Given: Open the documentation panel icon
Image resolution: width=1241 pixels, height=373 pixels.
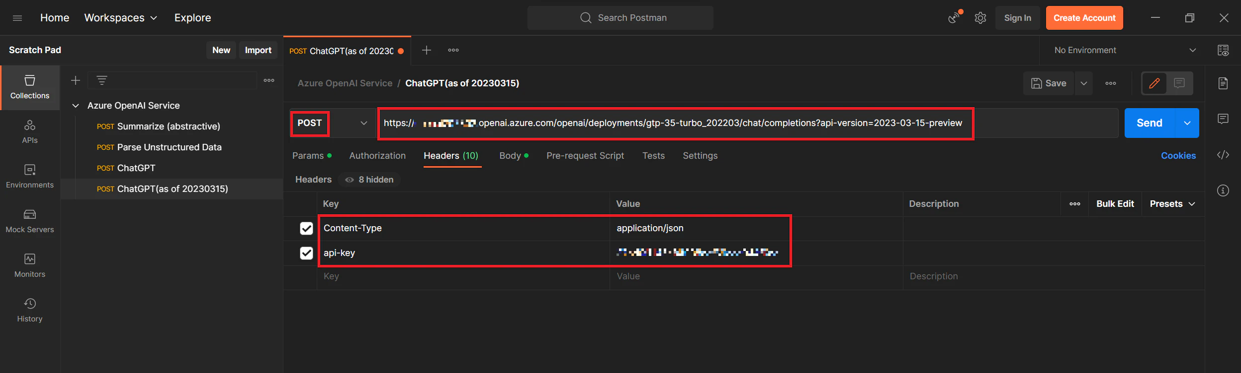Looking at the screenshot, I should coord(1223,83).
